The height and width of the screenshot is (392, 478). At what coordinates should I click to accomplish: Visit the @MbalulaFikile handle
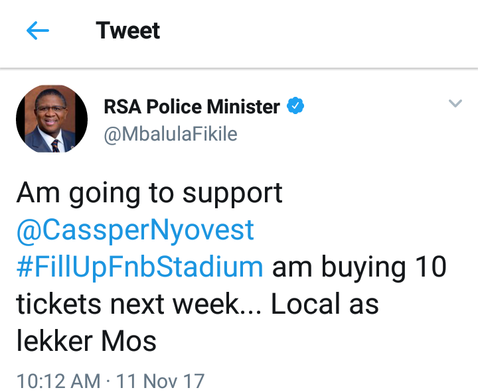click(171, 134)
